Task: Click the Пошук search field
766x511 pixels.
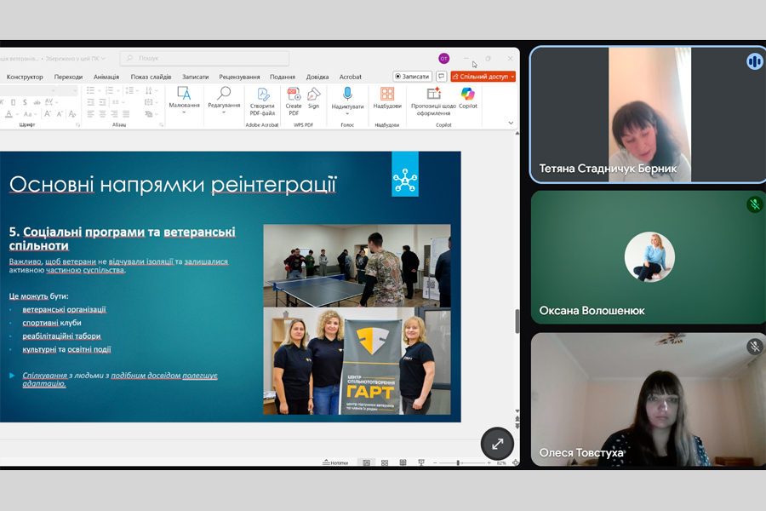Action: click(x=204, y=58)
